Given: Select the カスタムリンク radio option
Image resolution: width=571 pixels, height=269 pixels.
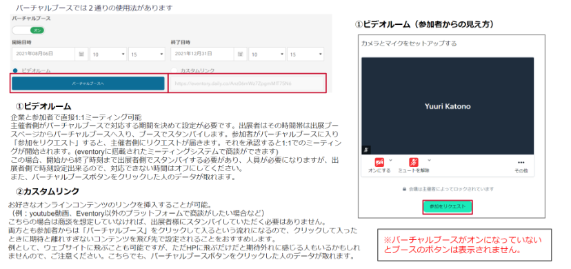Looking at the screenshot, I should [x=174, y=70].
